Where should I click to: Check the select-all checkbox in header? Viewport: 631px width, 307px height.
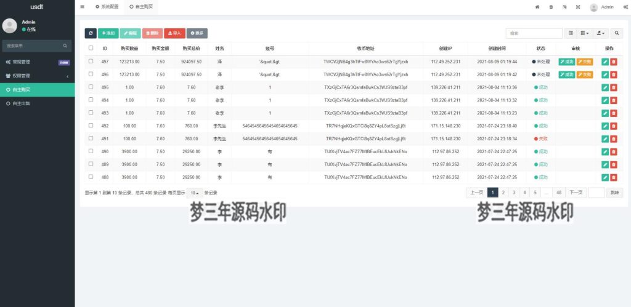91,48
